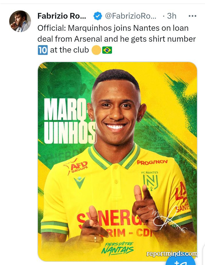The height and width of the screenshot is (265, 205).
Task: Click the white MARQUINHOS name text
Action: 70,121
